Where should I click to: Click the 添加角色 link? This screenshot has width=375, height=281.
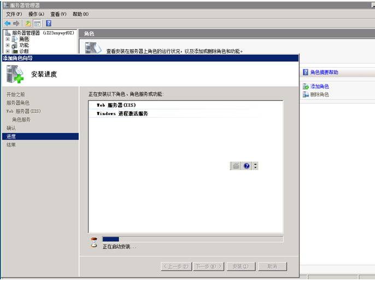[319, 87]
